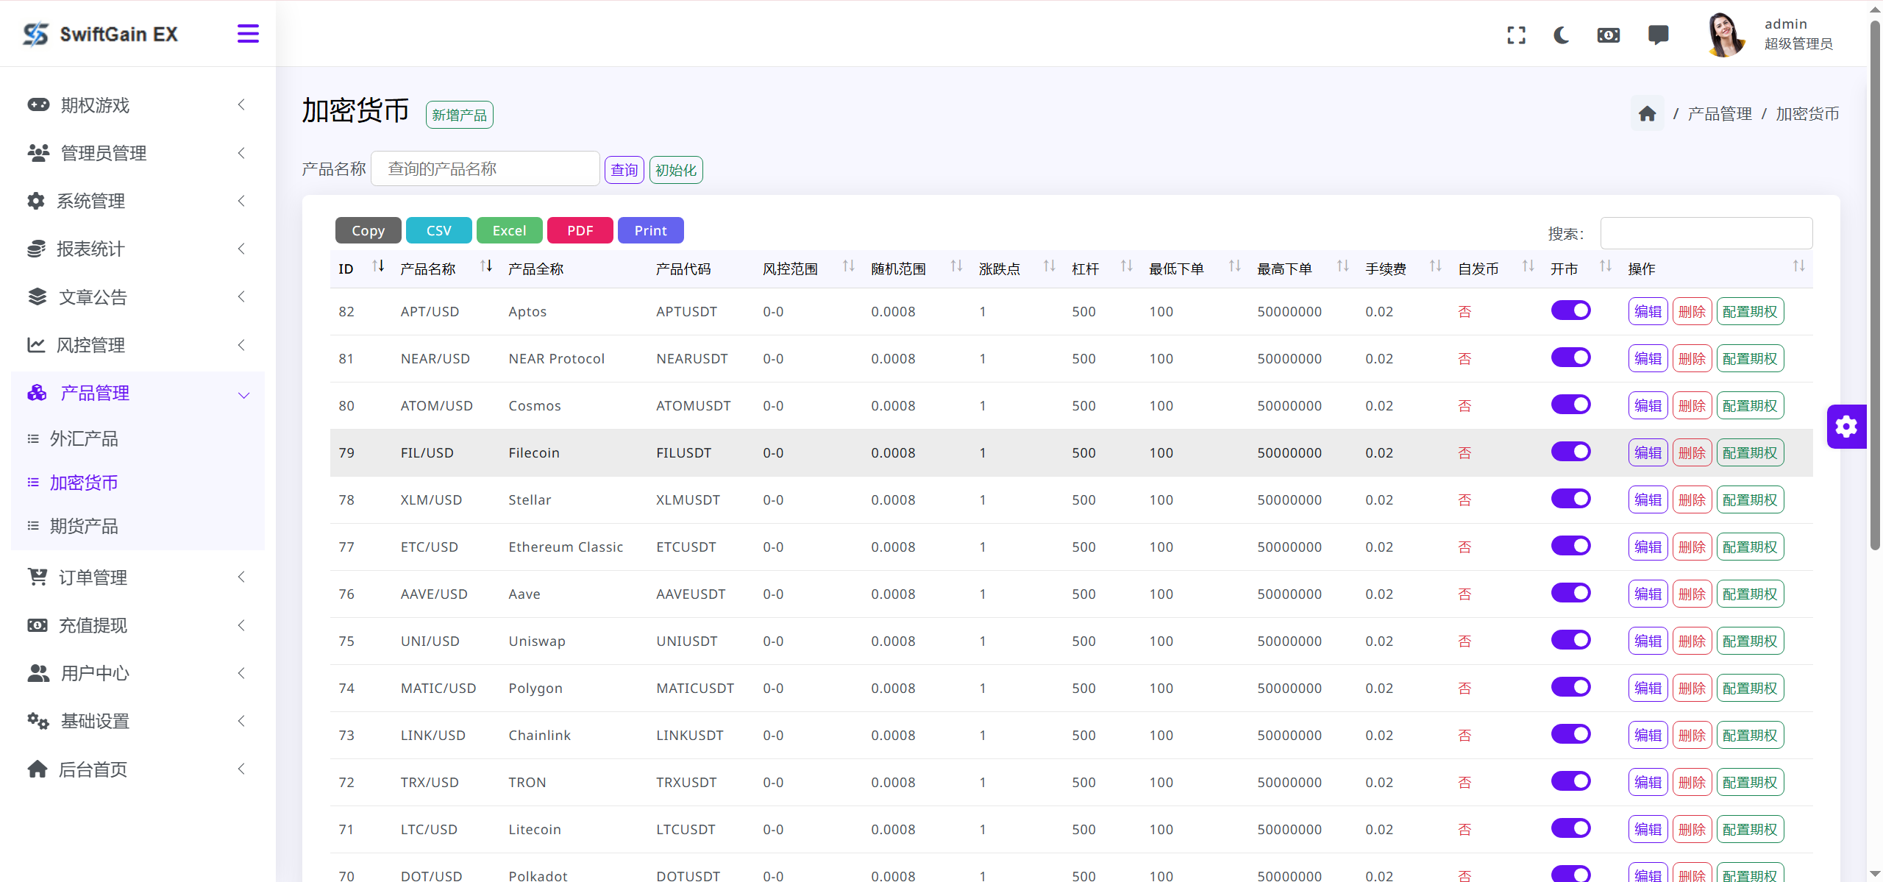Click the floating gear settings icon

coord(1846,427)
